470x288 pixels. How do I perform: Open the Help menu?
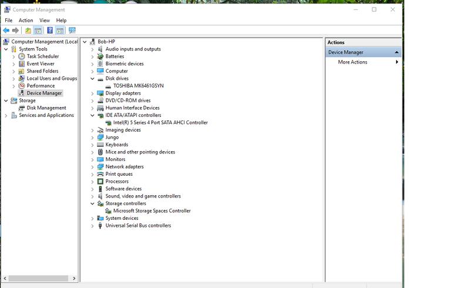pyautogui.click(x=61, y=21)
